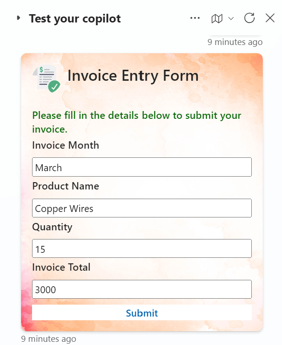Screen dimensions: 282x345
Task: Focus the Quantity field showing 15
Action: (142, 249)
